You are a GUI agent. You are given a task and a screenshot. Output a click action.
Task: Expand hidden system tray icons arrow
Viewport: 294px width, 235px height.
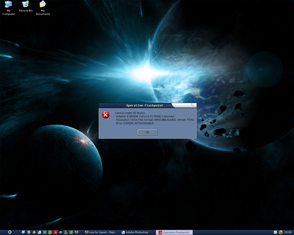click(275, 232)
